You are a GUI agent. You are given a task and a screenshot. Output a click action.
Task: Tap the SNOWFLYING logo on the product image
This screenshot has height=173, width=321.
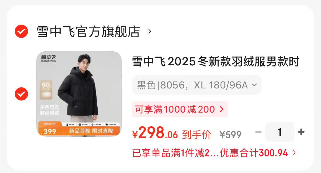pos(48,58)
